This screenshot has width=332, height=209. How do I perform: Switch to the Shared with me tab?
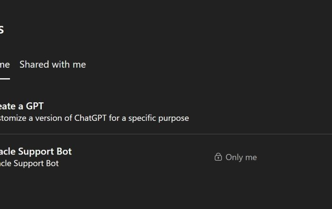[x=53, y=64]
